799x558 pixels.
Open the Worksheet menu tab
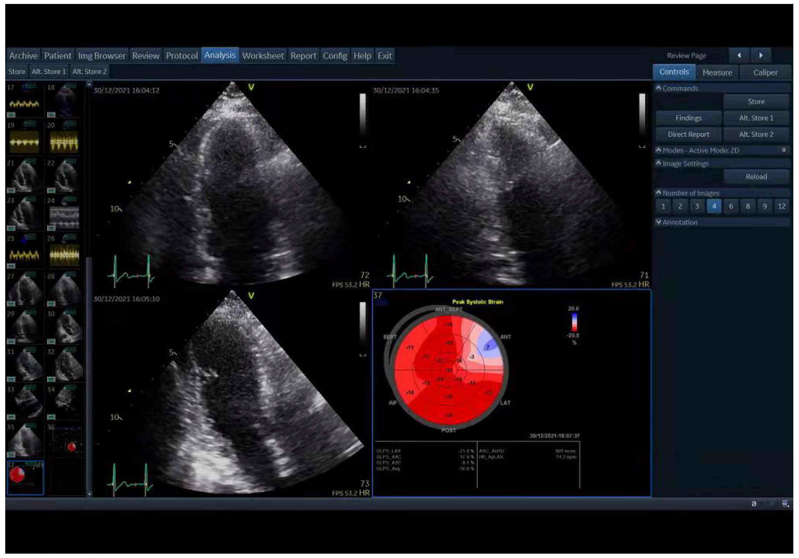(263, 56)
